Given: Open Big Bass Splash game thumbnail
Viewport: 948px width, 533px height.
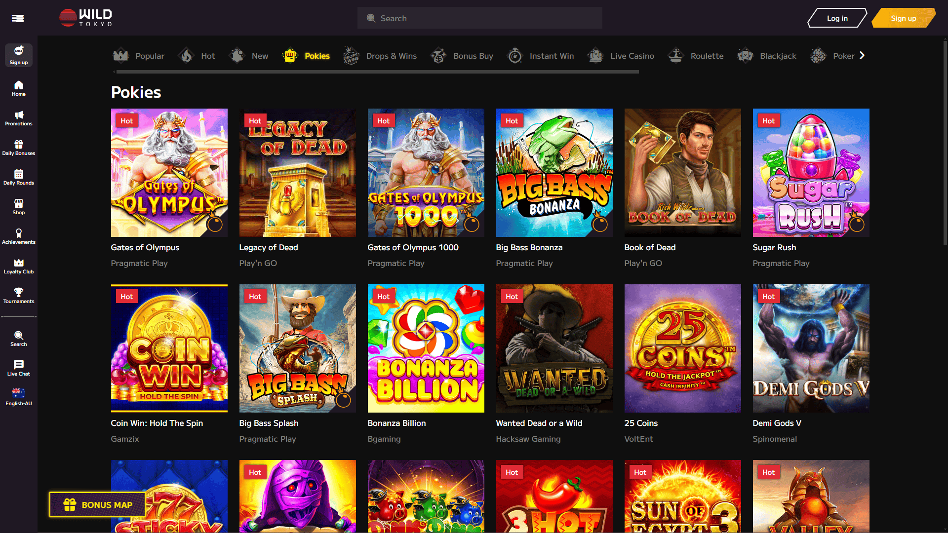Looking at the screenshot, I should 298,348.
